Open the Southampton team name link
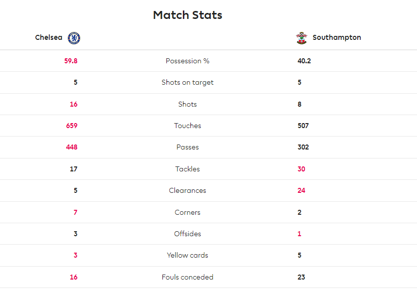 click(x=337, y=37)
